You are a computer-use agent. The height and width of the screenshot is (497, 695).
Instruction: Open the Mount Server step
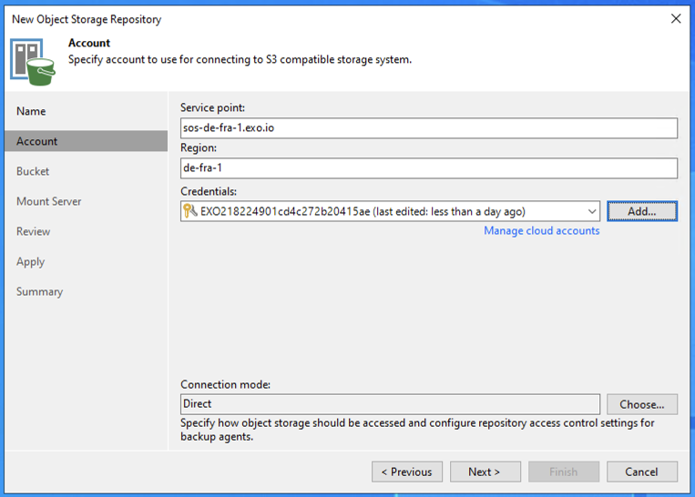click(48, 201)
